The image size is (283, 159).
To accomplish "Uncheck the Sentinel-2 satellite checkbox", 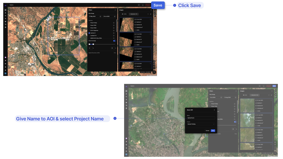I will pos(89,33).
